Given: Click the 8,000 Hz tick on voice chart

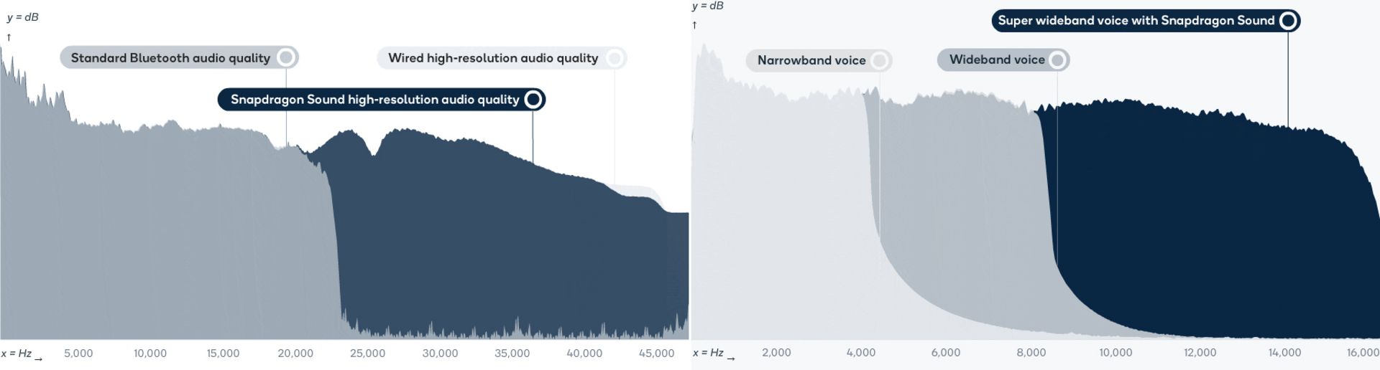Looking at the screenshot, I should click(x=1031, y=353).
